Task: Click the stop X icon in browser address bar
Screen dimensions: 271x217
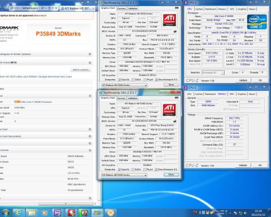Action: 56,8
